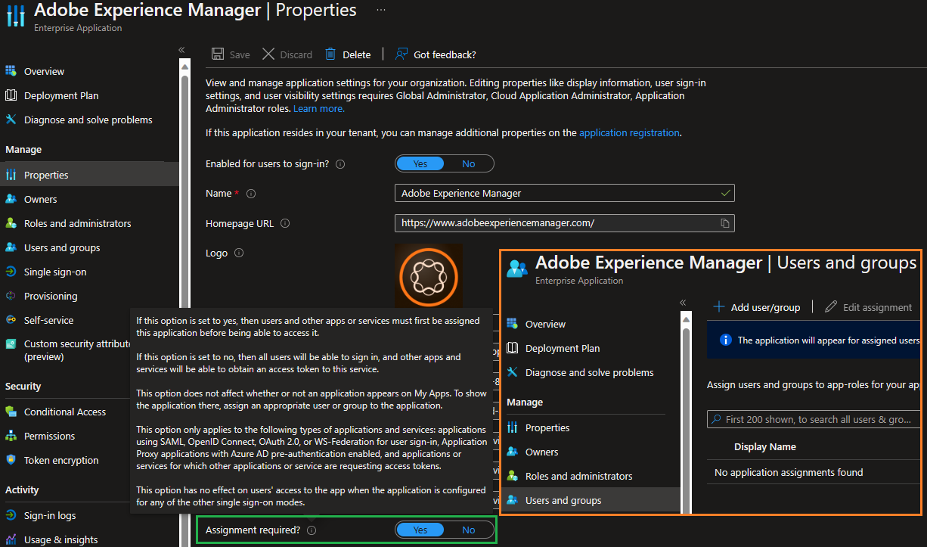Click the Display Name column header

point(764,446)
